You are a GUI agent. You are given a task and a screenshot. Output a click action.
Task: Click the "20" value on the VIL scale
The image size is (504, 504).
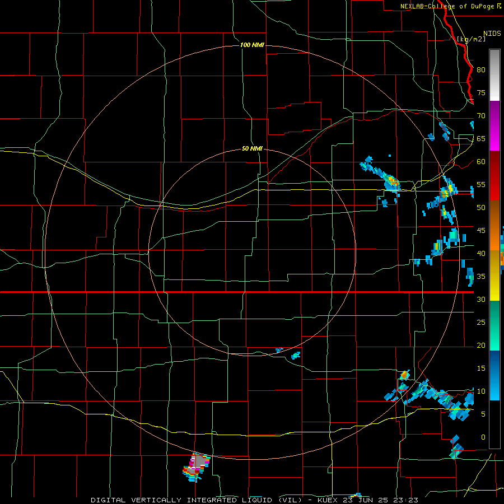tap(481, 346)
